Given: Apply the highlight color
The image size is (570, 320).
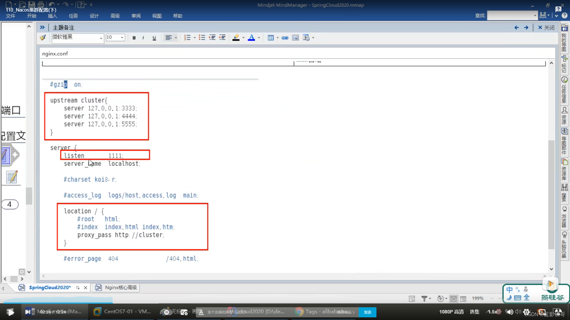Looking at the screenshot, I should click(236, 38).
